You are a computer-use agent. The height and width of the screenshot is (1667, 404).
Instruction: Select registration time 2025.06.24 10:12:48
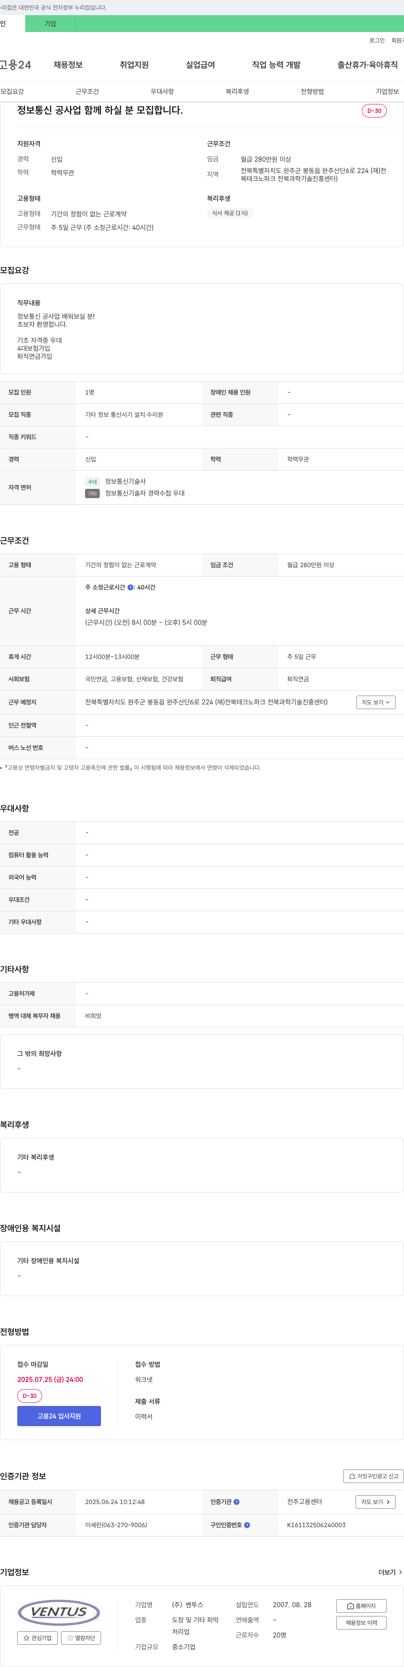pyautogui.click(x=115, y=1502)
